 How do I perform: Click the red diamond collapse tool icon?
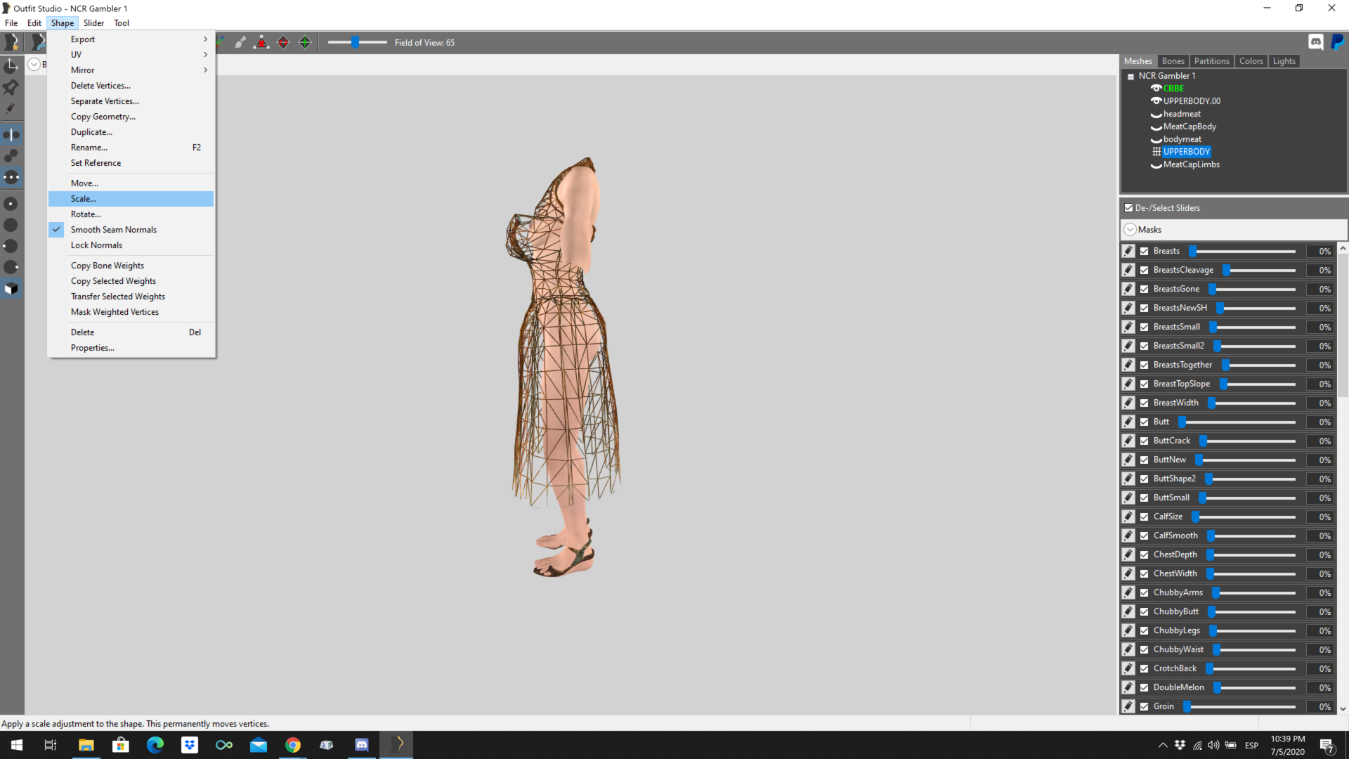(283, 42)
